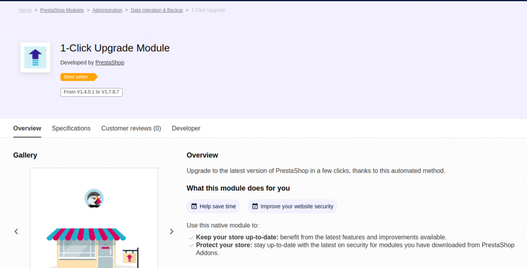Click the Keep your store up-to-date bold text
This screenshot has height=268, width=527.
237,237
